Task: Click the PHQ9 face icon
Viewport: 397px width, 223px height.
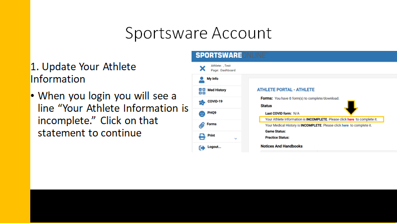Action: (202, 114)
